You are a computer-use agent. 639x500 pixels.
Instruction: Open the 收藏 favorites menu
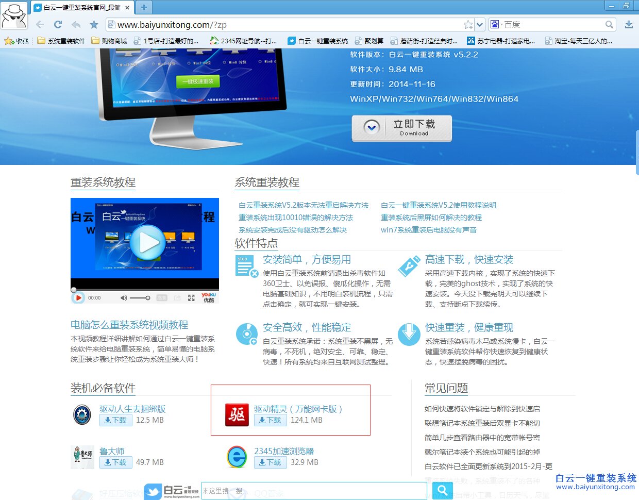16,40
